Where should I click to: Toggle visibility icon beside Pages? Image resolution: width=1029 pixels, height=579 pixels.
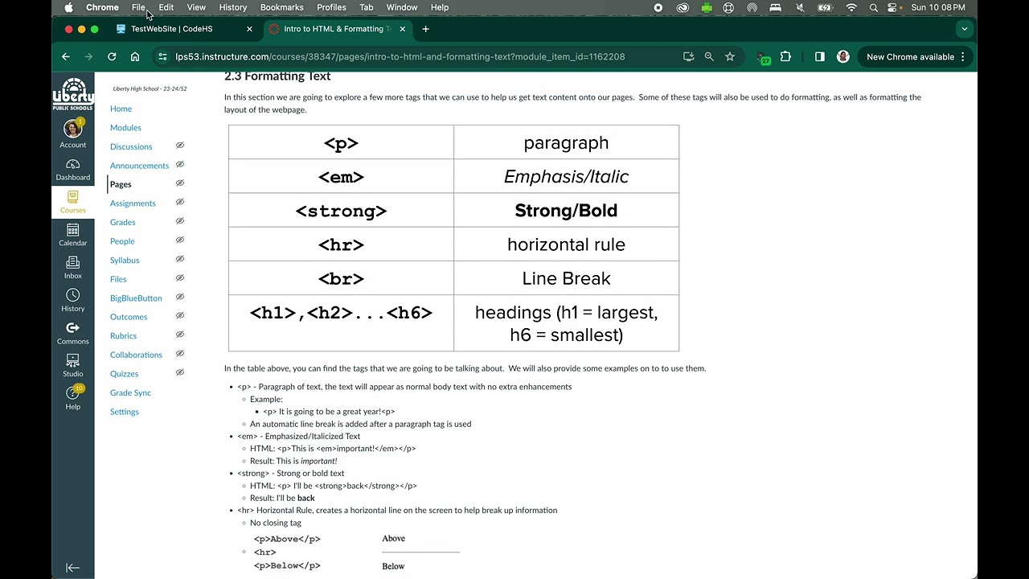[x=180, y=183]
